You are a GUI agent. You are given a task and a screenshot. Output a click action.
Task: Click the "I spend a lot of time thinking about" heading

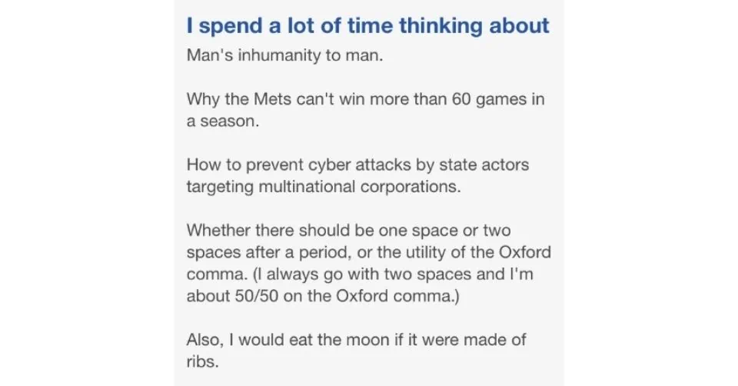click(x=368, y=25)
